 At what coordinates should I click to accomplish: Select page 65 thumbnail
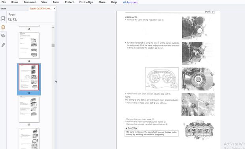[x=29, y=46]
